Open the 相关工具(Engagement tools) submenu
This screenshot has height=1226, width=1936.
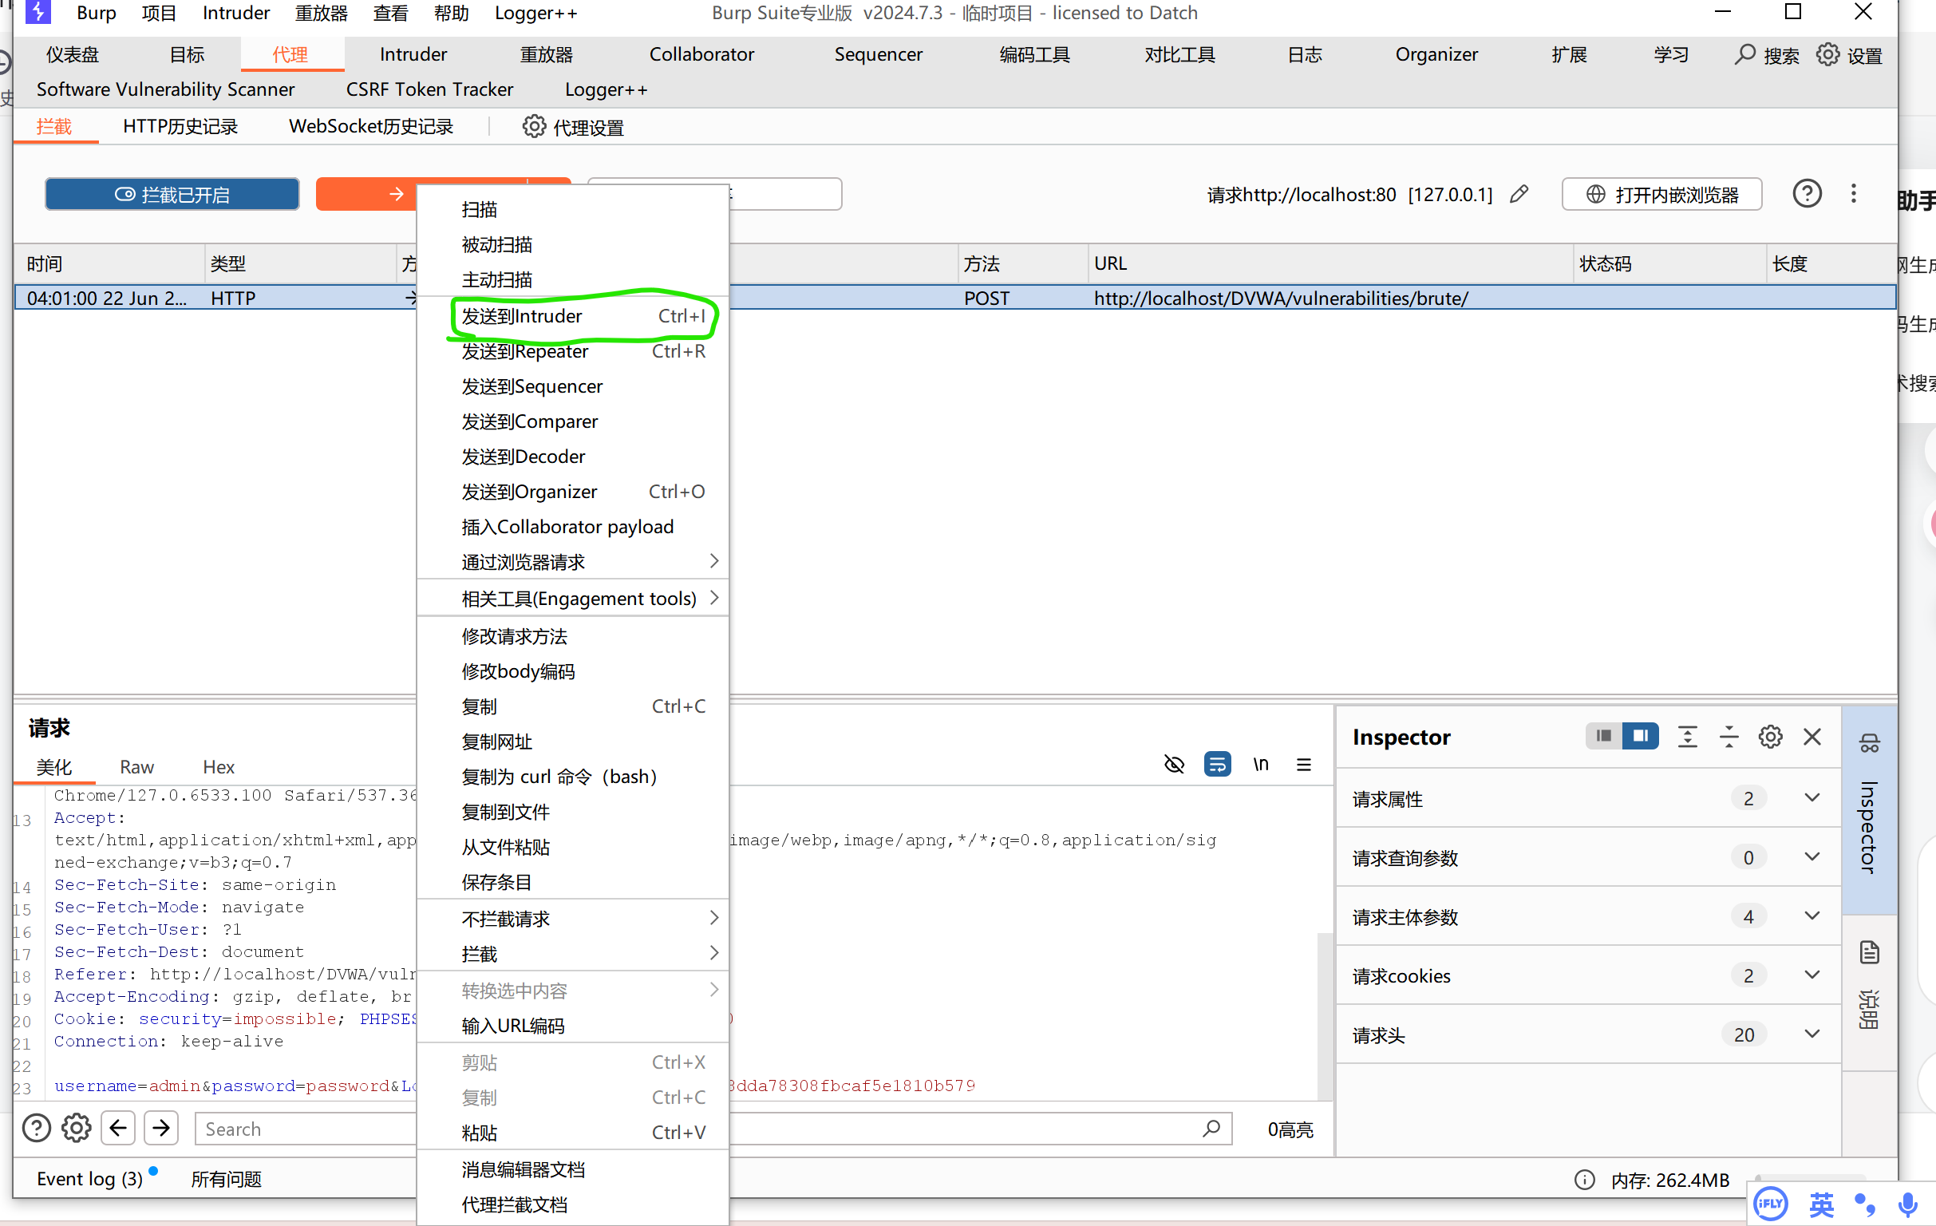(x=579, y=598)
